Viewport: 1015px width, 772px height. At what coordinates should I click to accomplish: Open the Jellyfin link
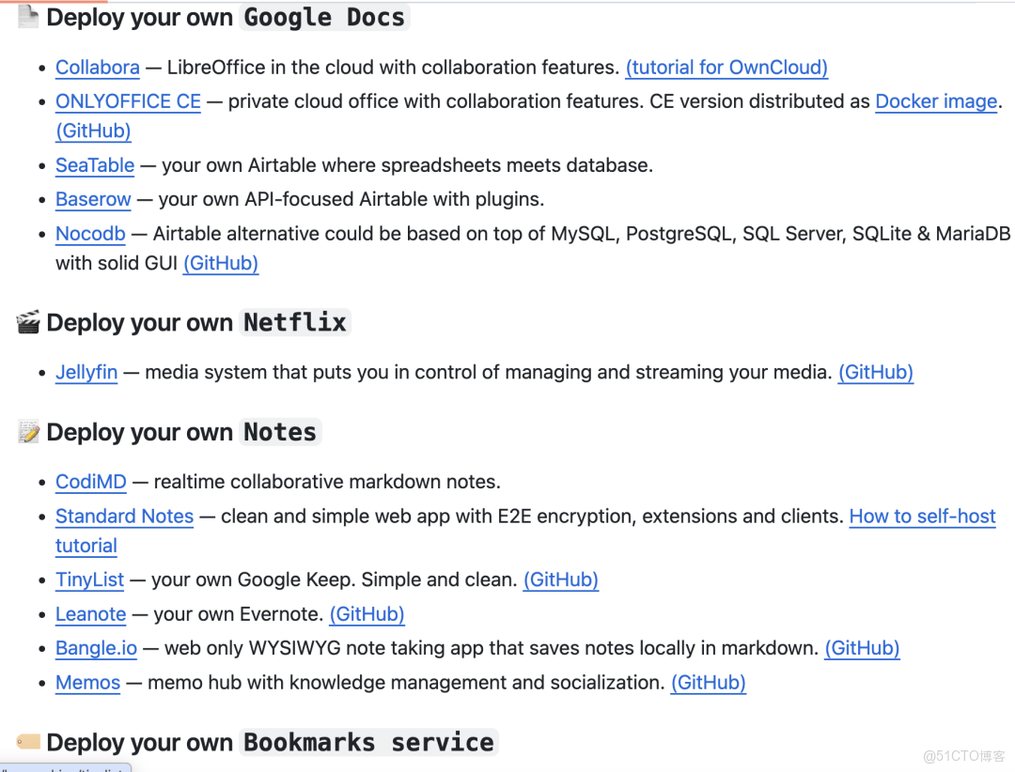[86, 372]
